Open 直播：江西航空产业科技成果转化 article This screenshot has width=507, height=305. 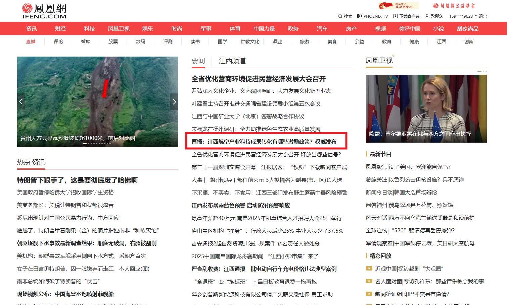point(264,142)
